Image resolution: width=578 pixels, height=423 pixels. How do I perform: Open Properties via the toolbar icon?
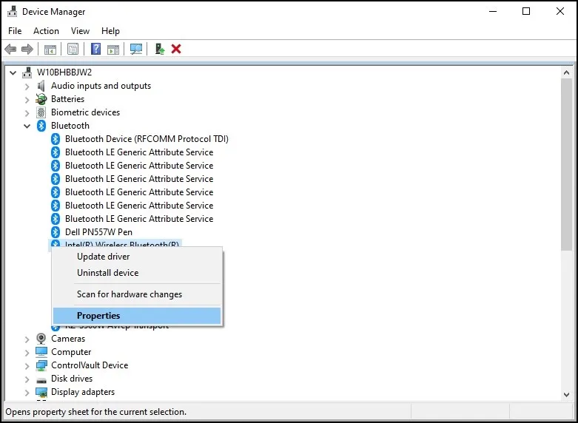click(73, 50)
